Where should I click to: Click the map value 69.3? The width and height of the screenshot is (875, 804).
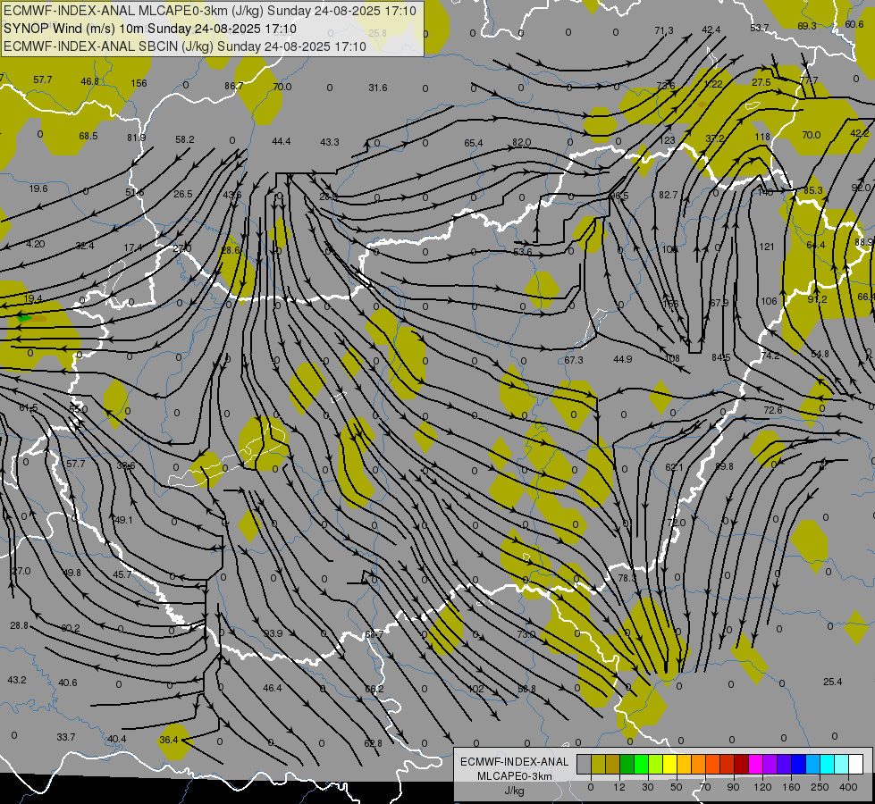tap(807, 26)
